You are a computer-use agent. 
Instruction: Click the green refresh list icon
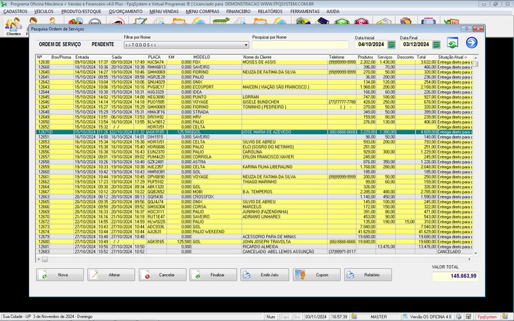point(452,43)
